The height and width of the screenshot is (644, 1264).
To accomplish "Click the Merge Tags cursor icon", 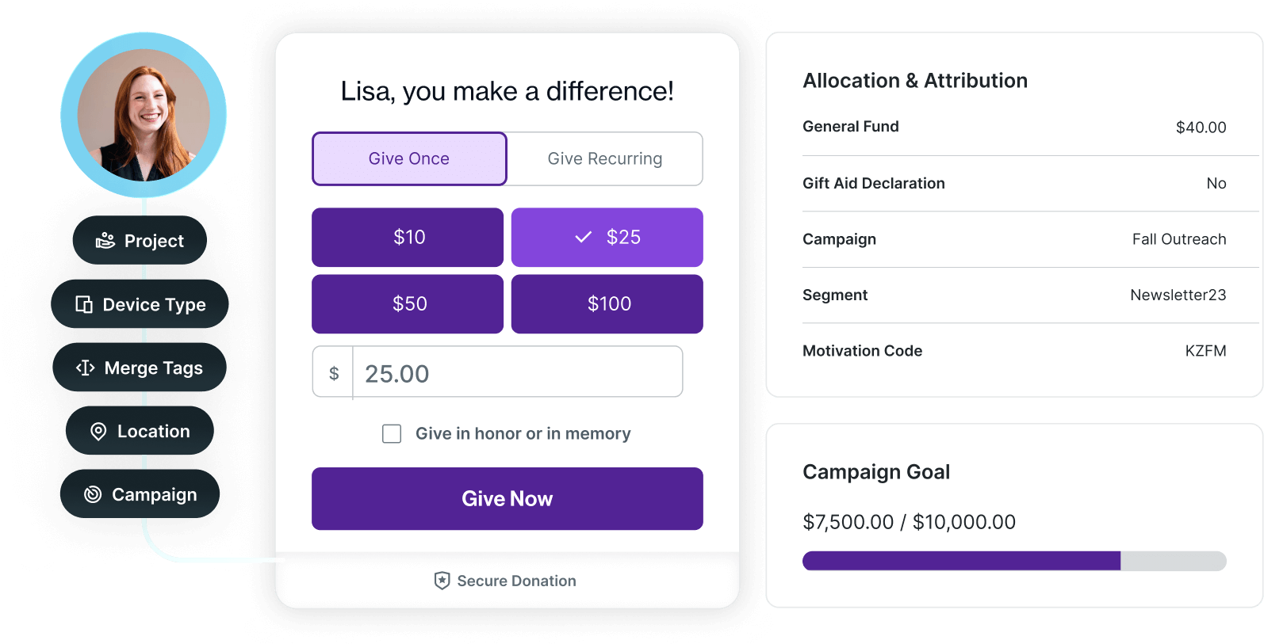I will point(86,368).
